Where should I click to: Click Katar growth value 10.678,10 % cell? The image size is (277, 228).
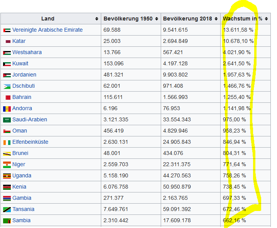238,41
